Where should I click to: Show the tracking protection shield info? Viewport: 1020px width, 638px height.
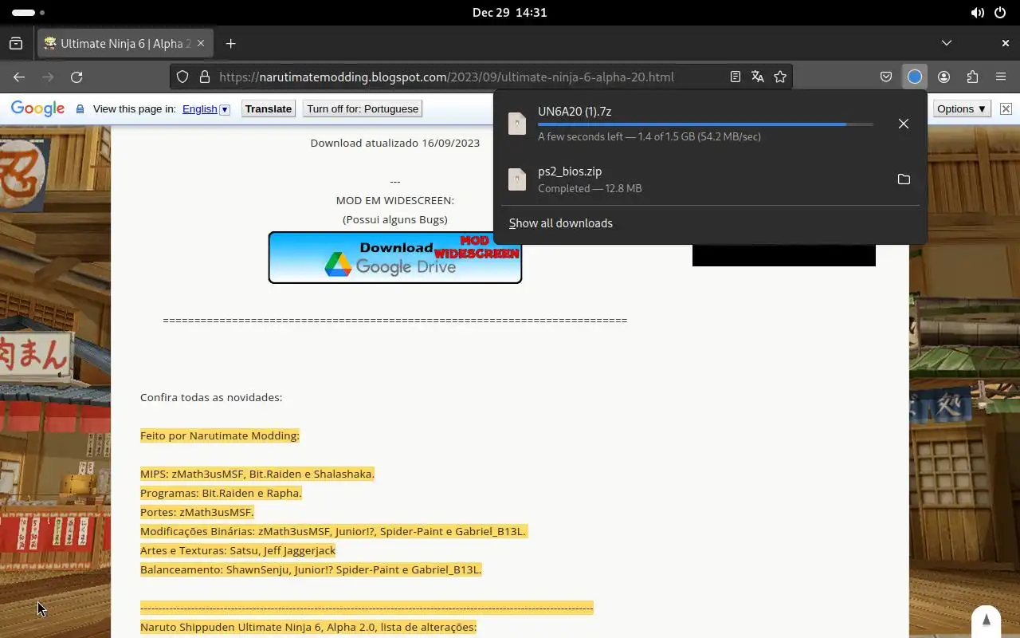pos(182,77)
